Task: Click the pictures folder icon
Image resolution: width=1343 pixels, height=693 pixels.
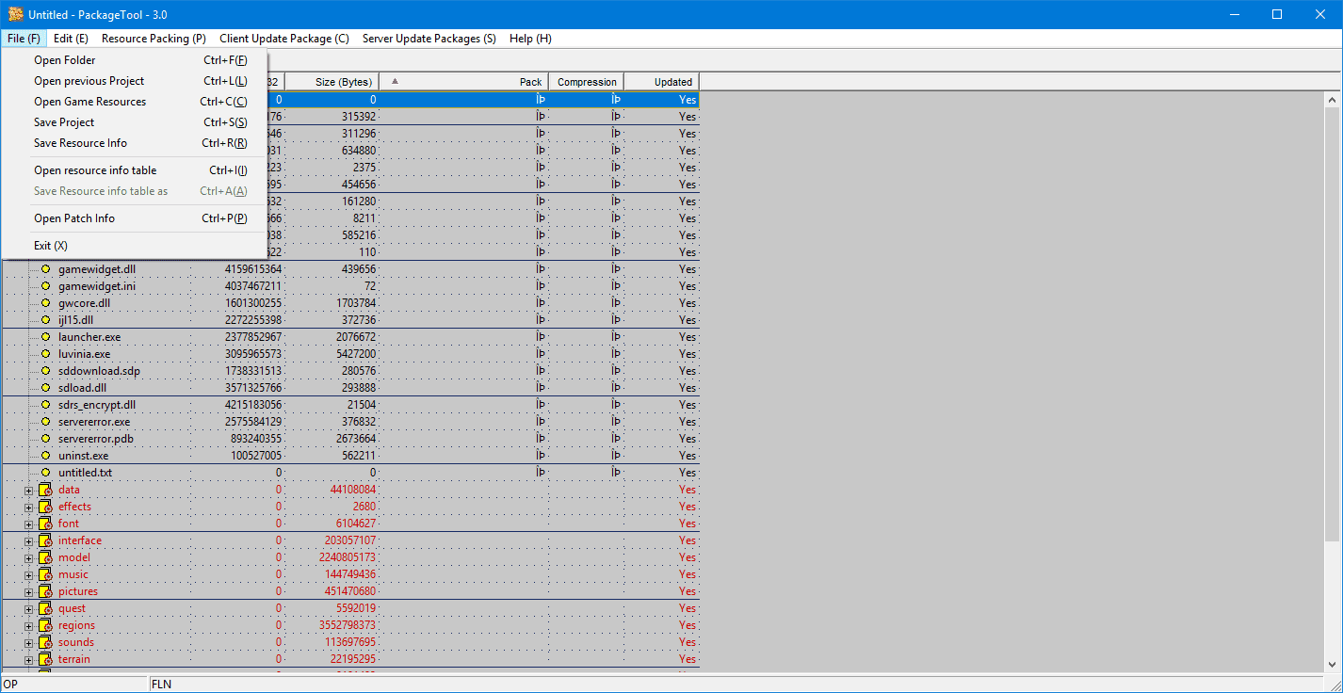Action: pos(45,591)
